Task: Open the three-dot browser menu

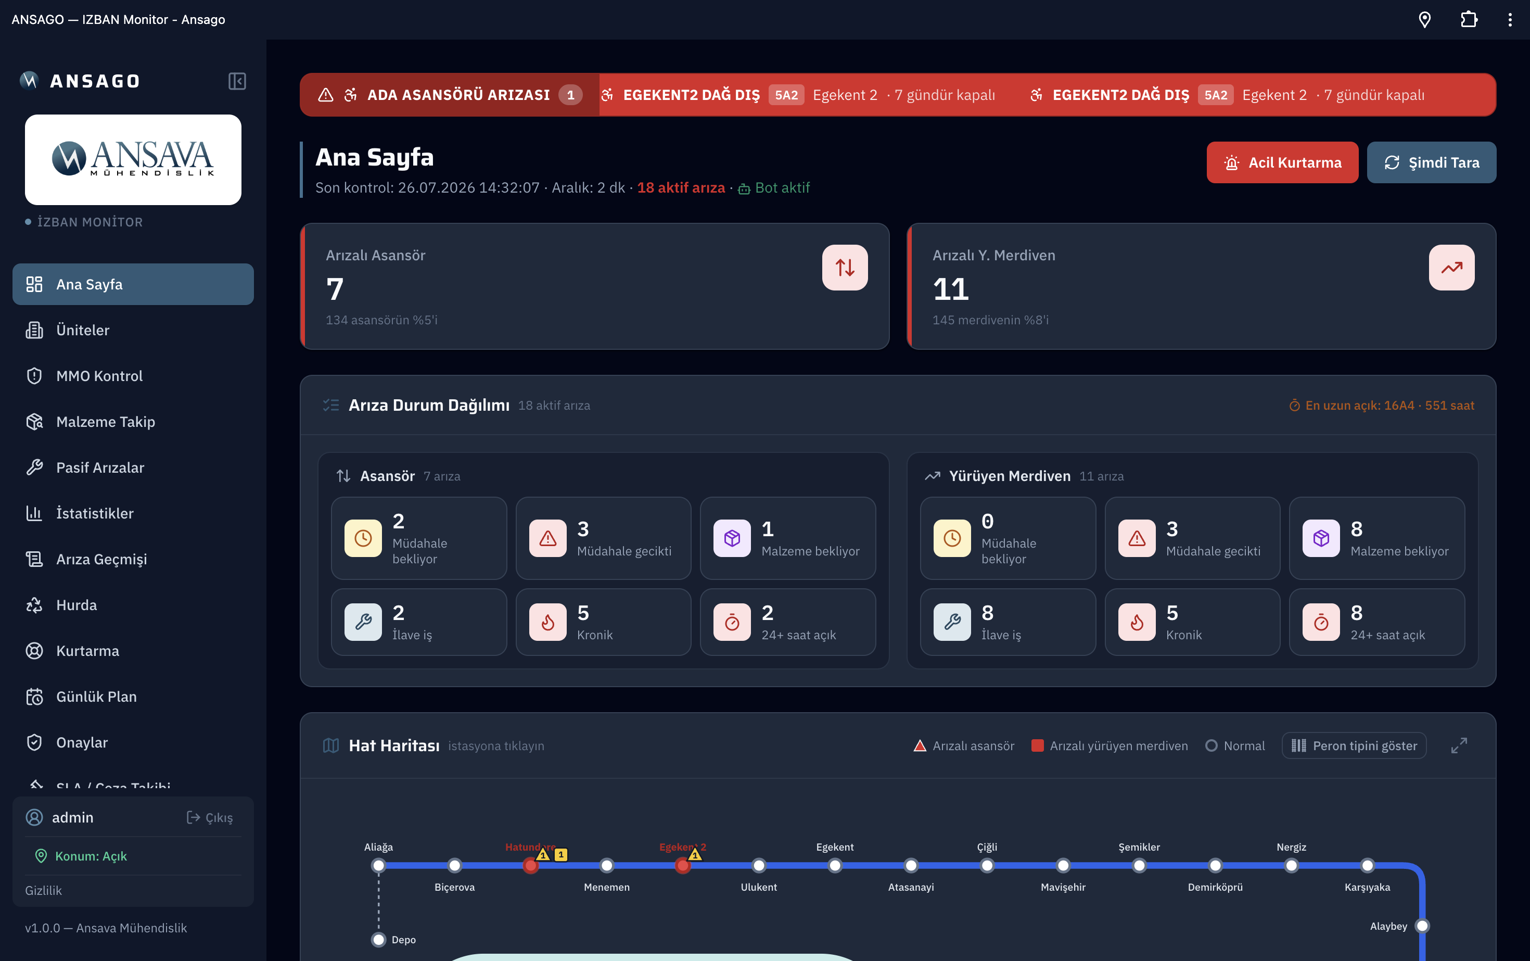Action: (1510, 20)
